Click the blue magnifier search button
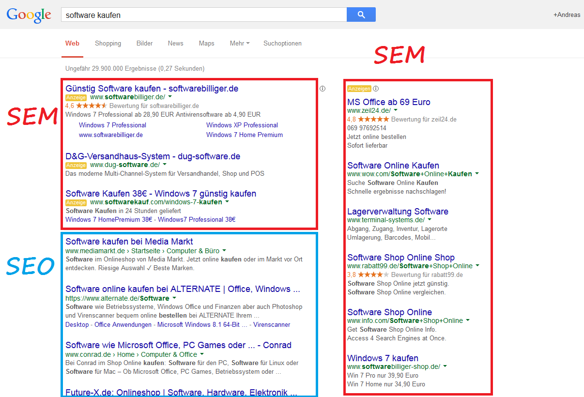Screen dimensions: 584x397 (x=361, y=15)
